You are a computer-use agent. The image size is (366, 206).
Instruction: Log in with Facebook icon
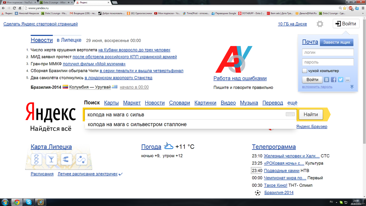[x=334, y=80]
